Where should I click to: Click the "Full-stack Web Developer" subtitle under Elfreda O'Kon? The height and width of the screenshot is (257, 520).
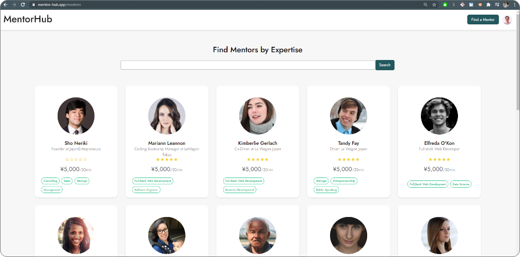(x=439, y=149)
